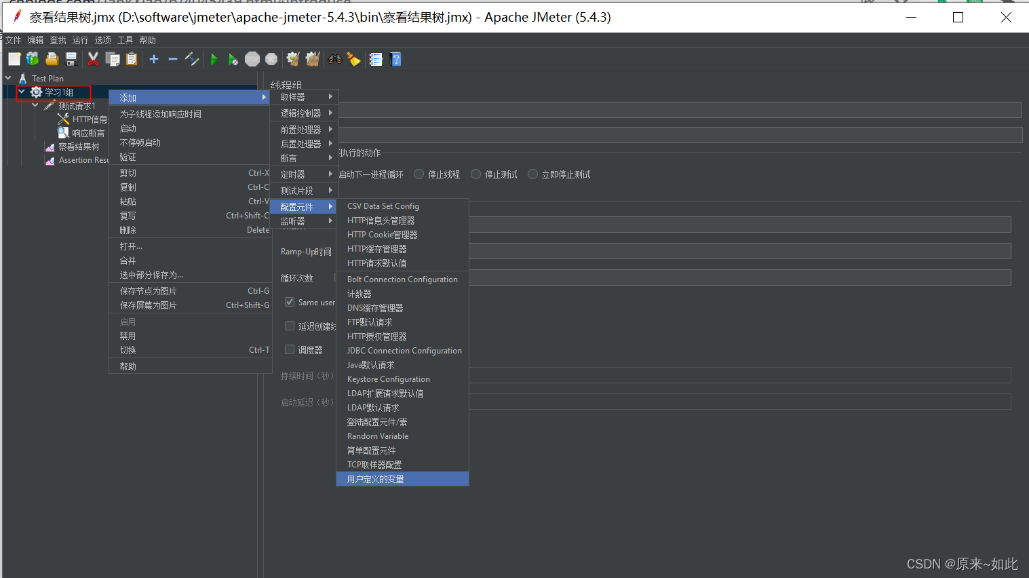
Task: Click into the Ramp-Up时间 input field
Action: [x=740, y=251]
